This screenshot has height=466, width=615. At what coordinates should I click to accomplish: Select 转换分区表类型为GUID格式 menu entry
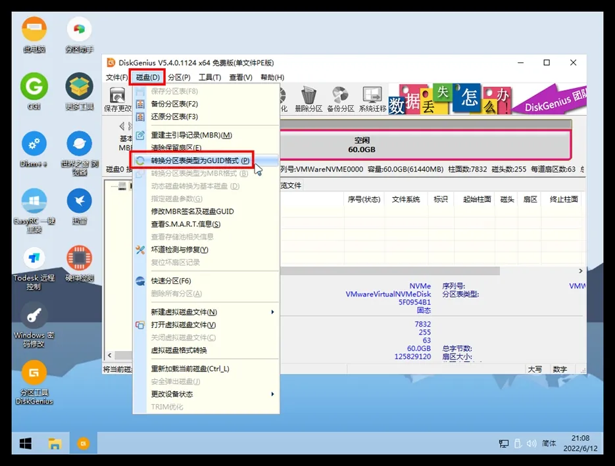200,160
